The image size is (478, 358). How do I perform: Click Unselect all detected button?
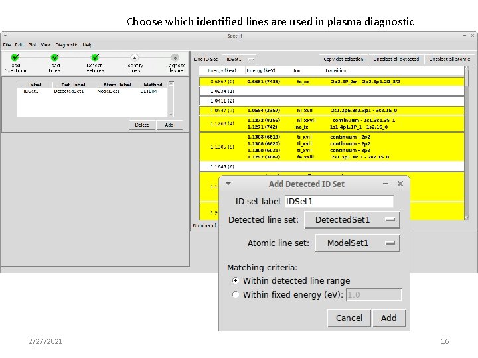(x=396, y=60)
